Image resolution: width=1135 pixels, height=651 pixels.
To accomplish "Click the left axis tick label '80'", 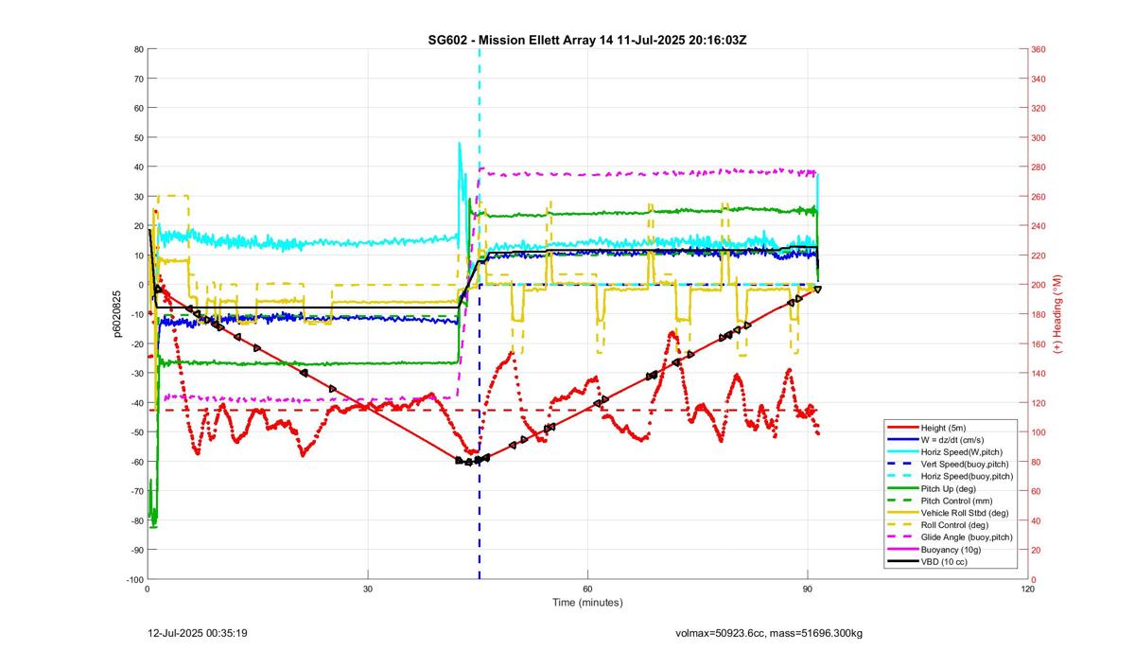I will tap(138, 49).
